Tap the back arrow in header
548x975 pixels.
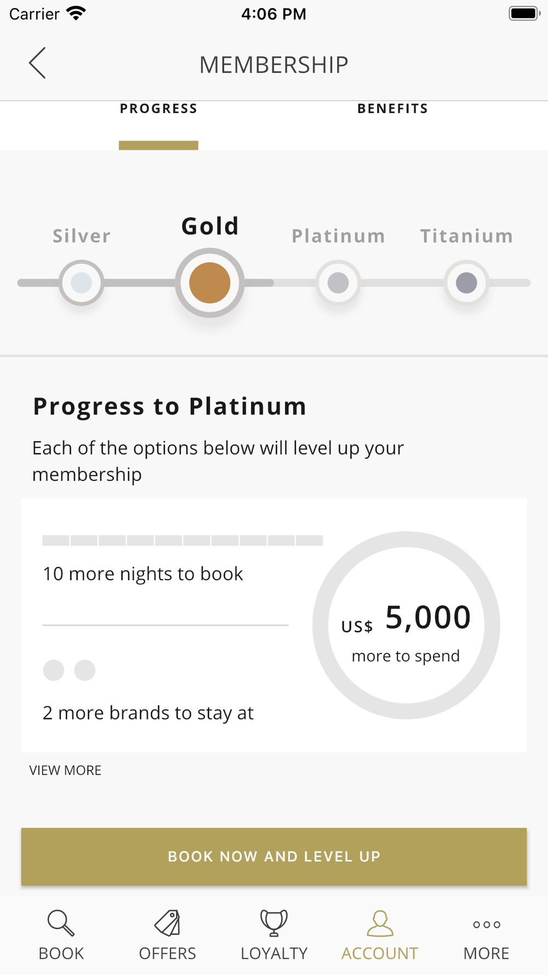point(37,63)
